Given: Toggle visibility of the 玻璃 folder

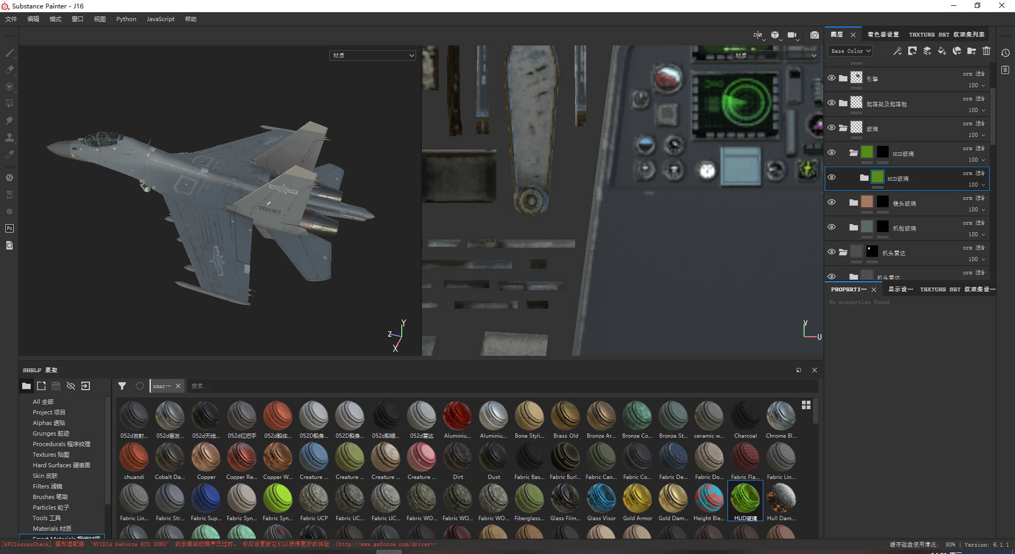Looking at the screenshot, I should click(832, 127).
